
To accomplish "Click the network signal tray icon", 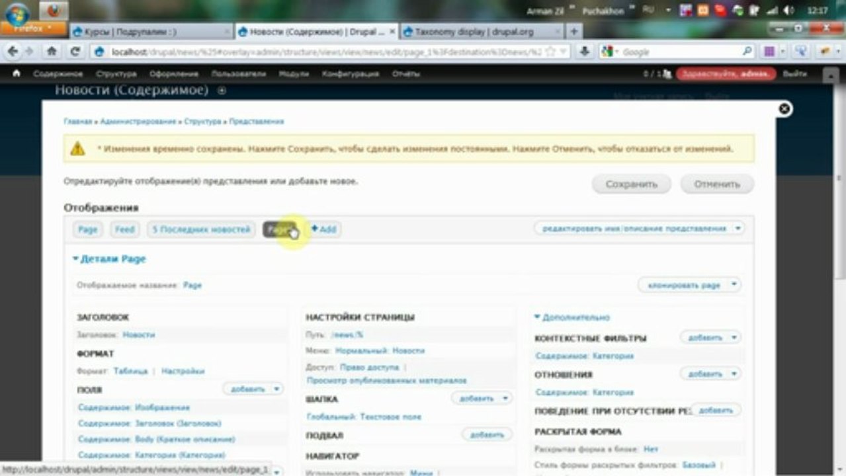I will pos(771,11).
